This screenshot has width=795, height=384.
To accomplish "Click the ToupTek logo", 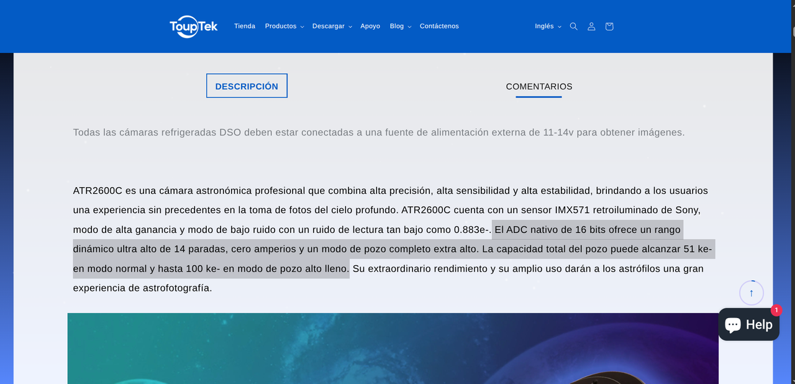I will [x=194, y=26].
